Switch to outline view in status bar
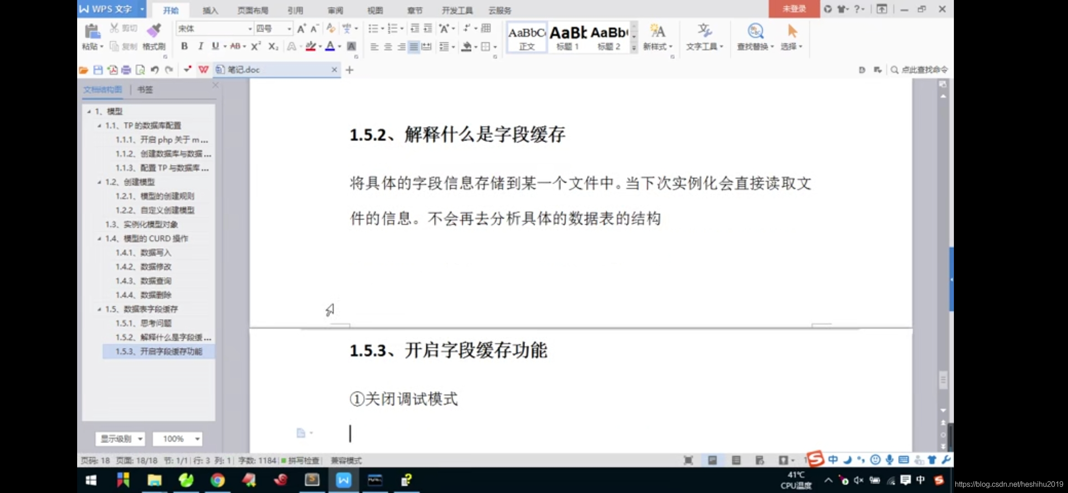 pyautogui.click(x=736, y=460)
